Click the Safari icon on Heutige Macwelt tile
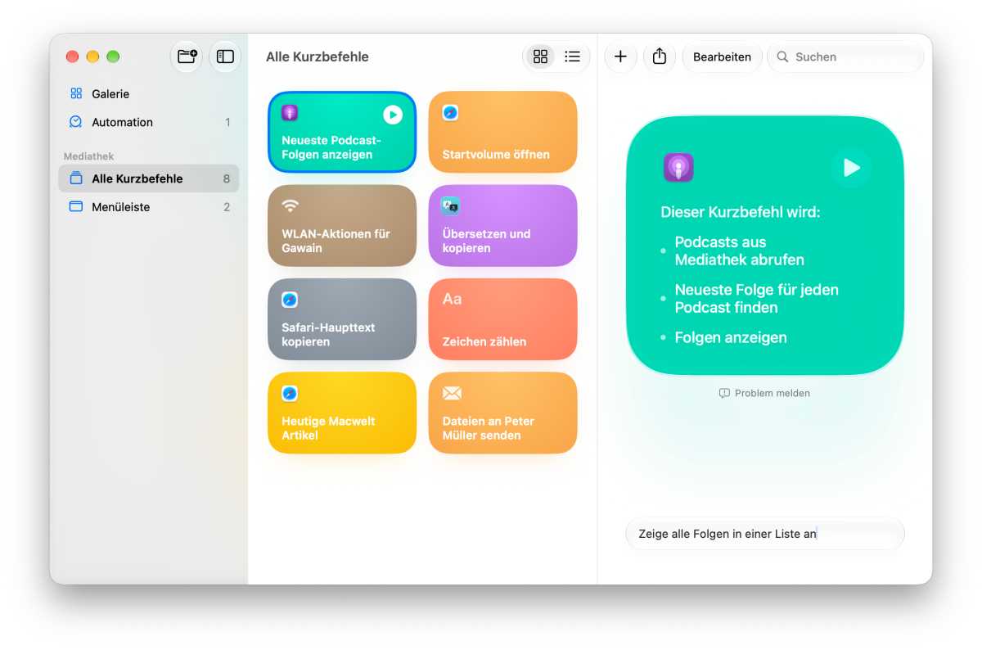The image size is (982, 650). pos(290,394)
